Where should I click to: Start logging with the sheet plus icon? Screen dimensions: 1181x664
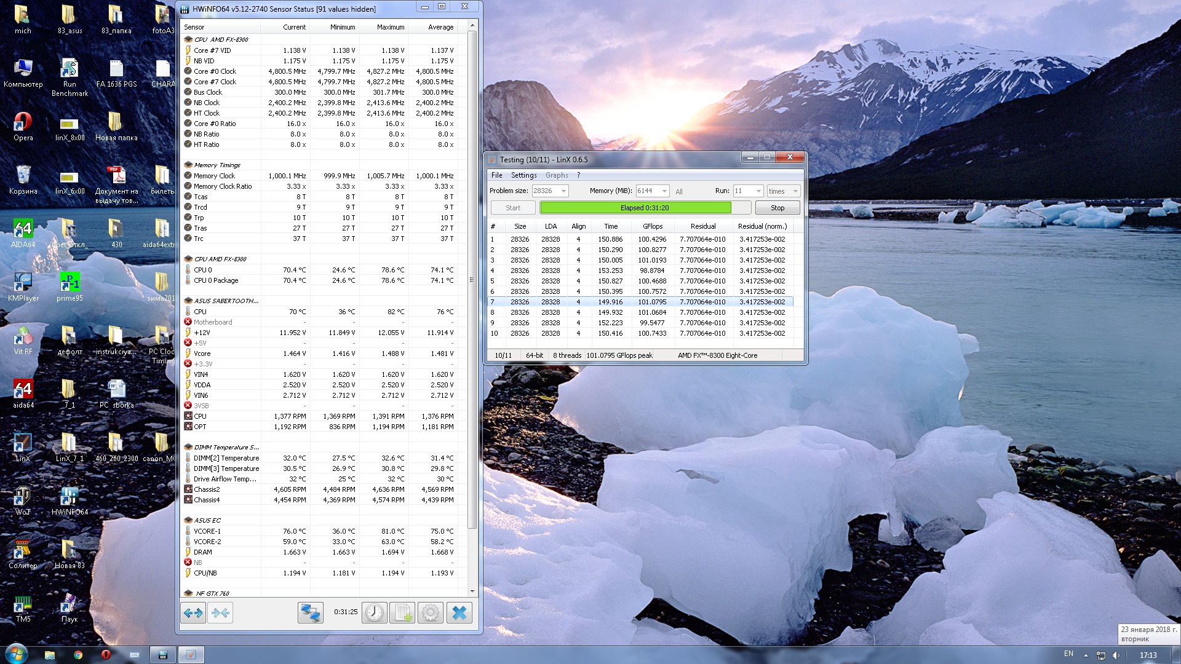click(x=403, y=613)
